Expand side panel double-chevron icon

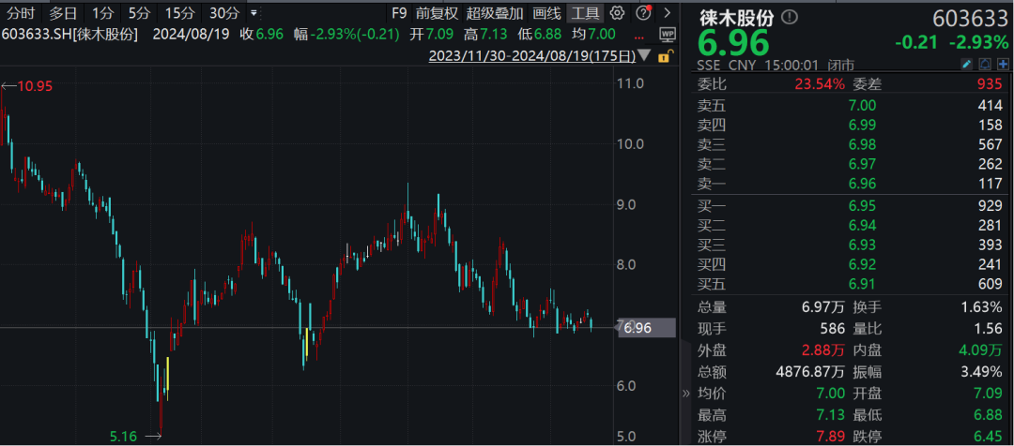[686, 394]
